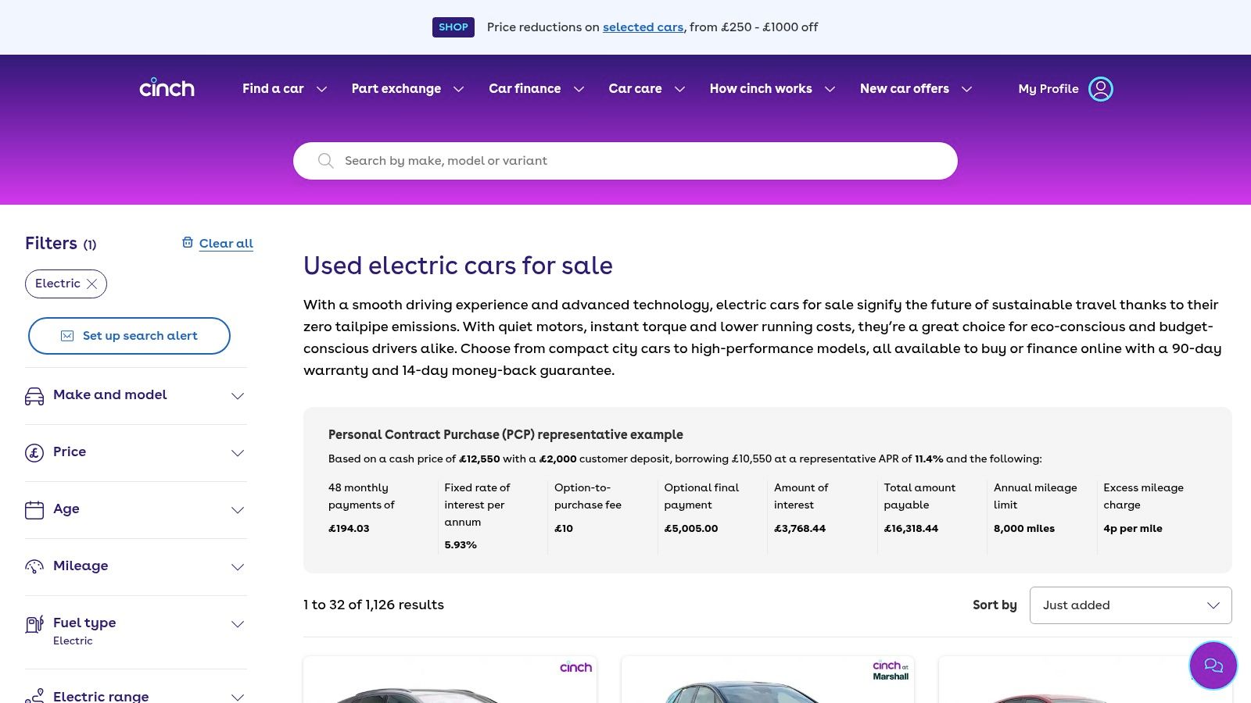Viewport: 1251px width, 703px height.
Task: Open the My Profile user icon
Action: coord(1100,89)
